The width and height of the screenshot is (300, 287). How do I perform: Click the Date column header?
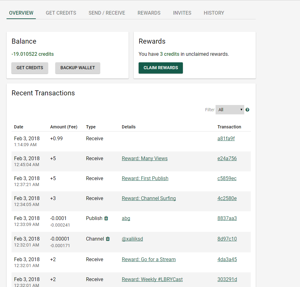pos(19,127)
